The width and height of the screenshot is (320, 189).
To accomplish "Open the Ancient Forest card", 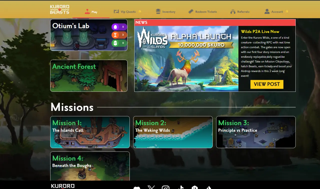I will pyautogui.click(x=89, y=76).
